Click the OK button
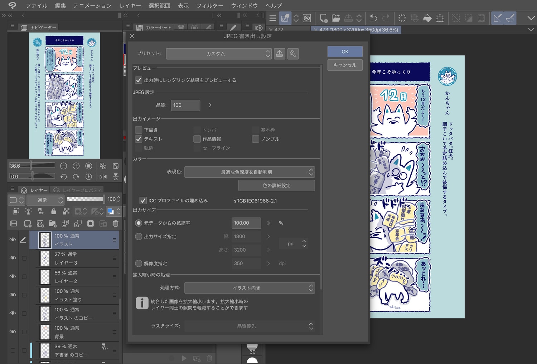 click(345, 51)
